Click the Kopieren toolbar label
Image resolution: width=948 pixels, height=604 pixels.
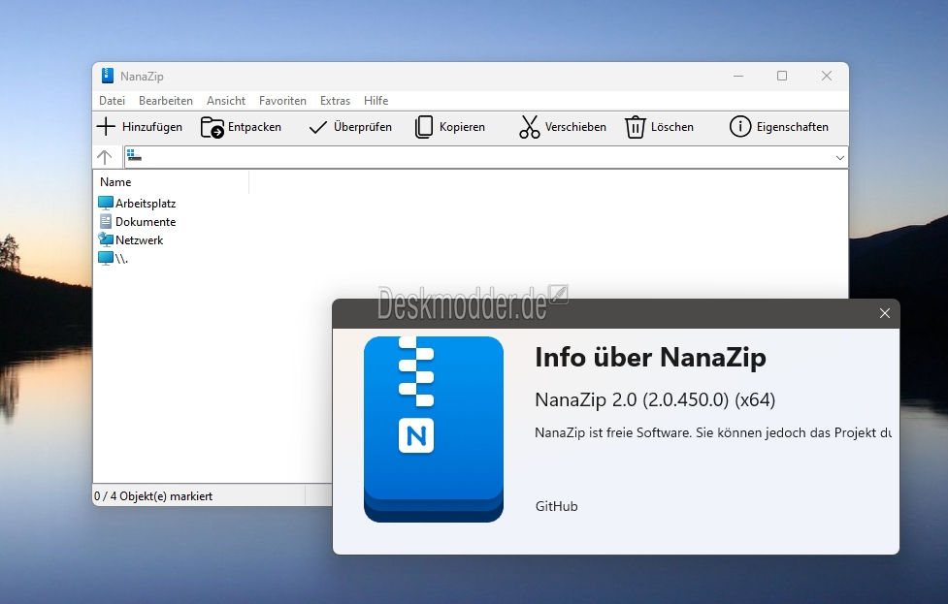(x=462, y=127)
